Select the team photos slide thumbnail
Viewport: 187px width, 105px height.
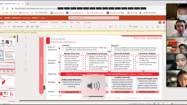pos(7,42)
